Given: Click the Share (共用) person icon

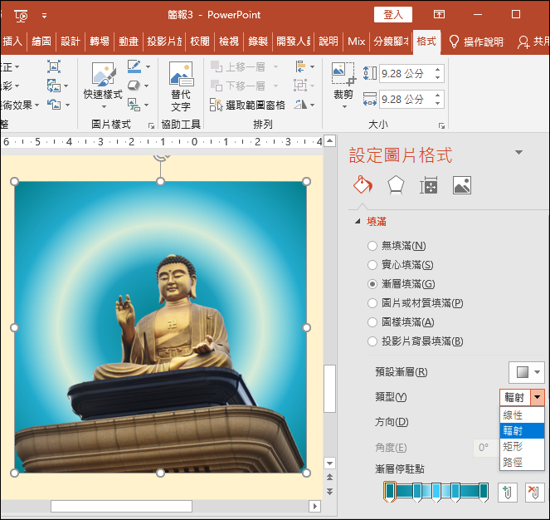Looking at the screenshot, I should [x=523, y=42].
